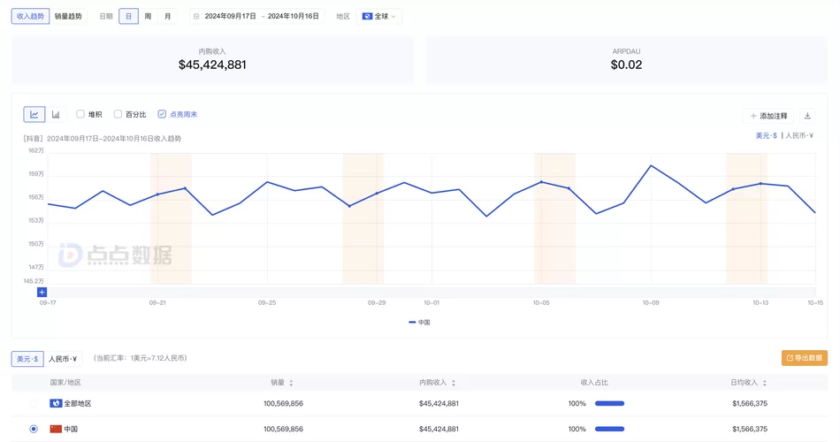840x442 pixels.
Task: Click exchange rate note 1美元=7.12人民币
Action: [x=141, y=358]
